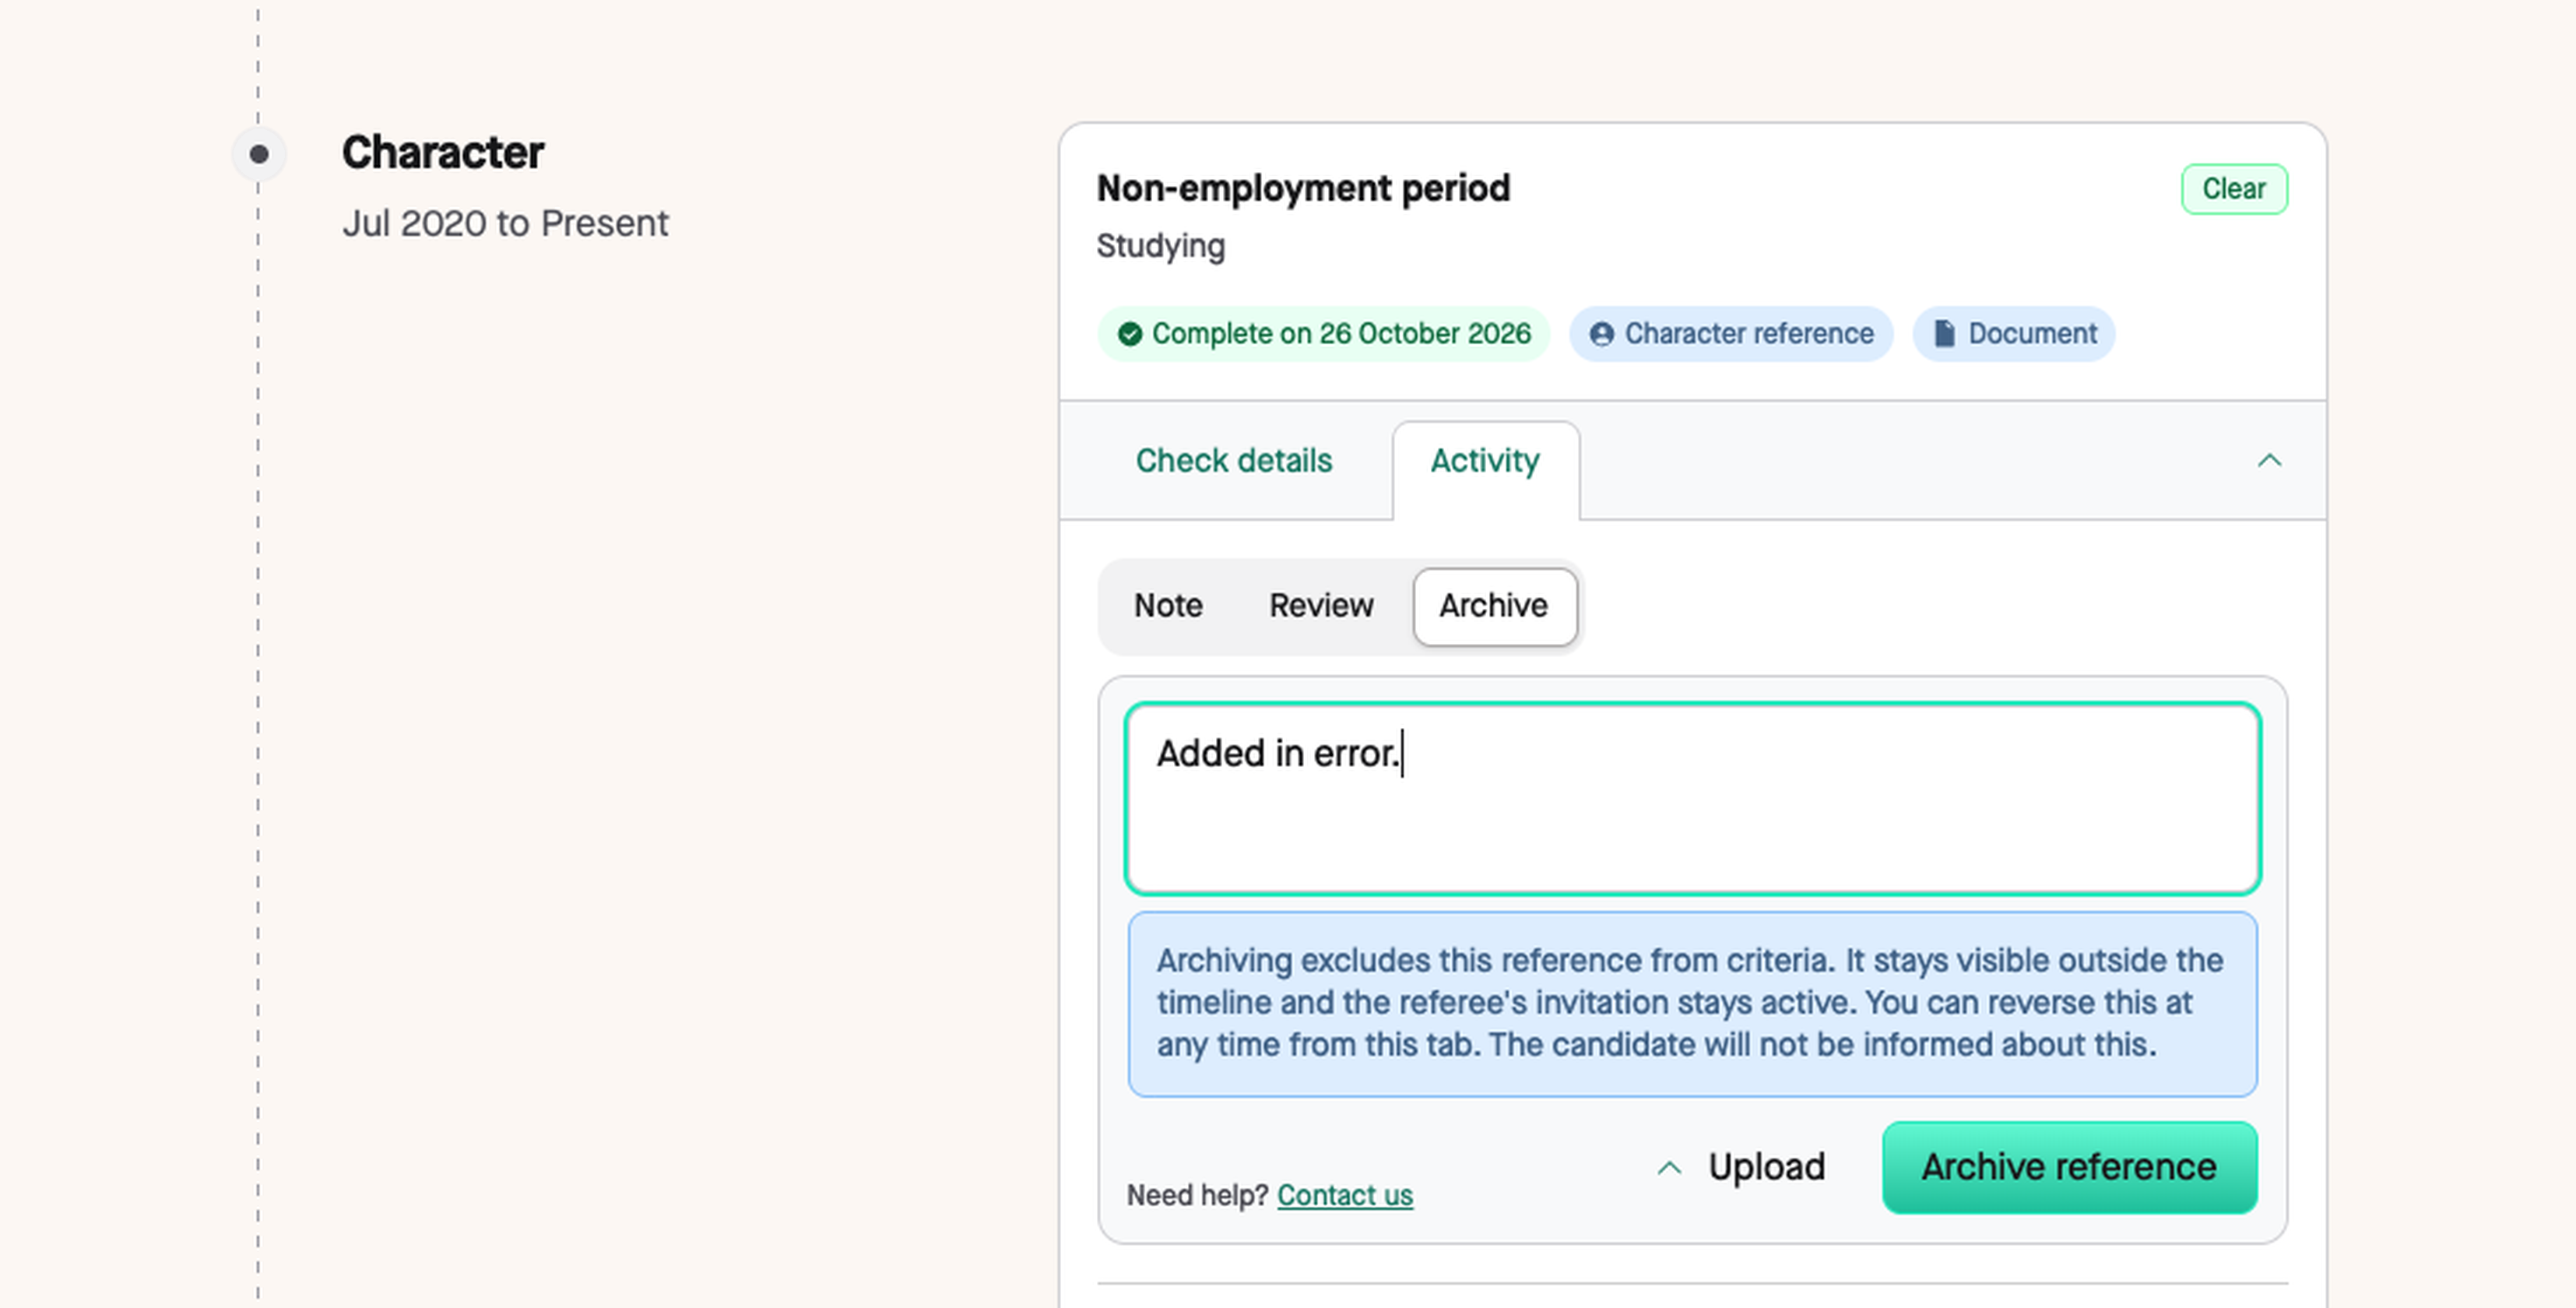2576x1308 pixels.
Task: Click the green checkmark icon beside Complete date
Action: pyautogui.click(x=1130, y=334)
